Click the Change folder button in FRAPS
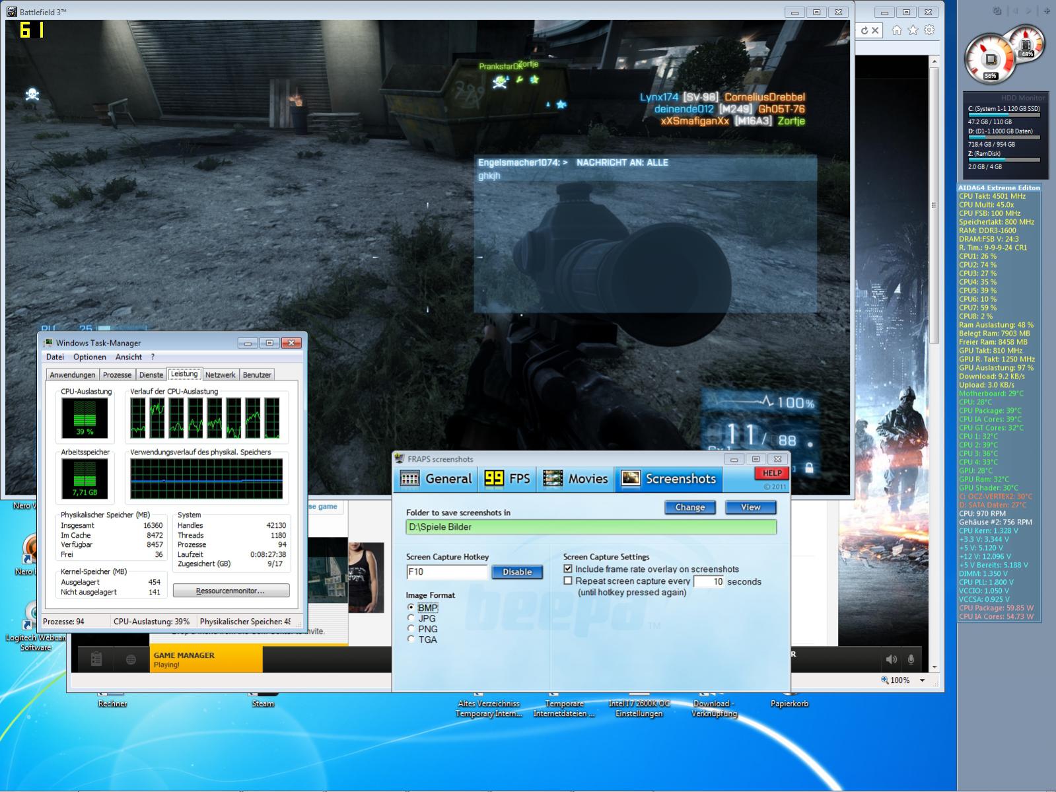Image resolution: width=1056 pixels, height=792 pixels. click(690, 507)
